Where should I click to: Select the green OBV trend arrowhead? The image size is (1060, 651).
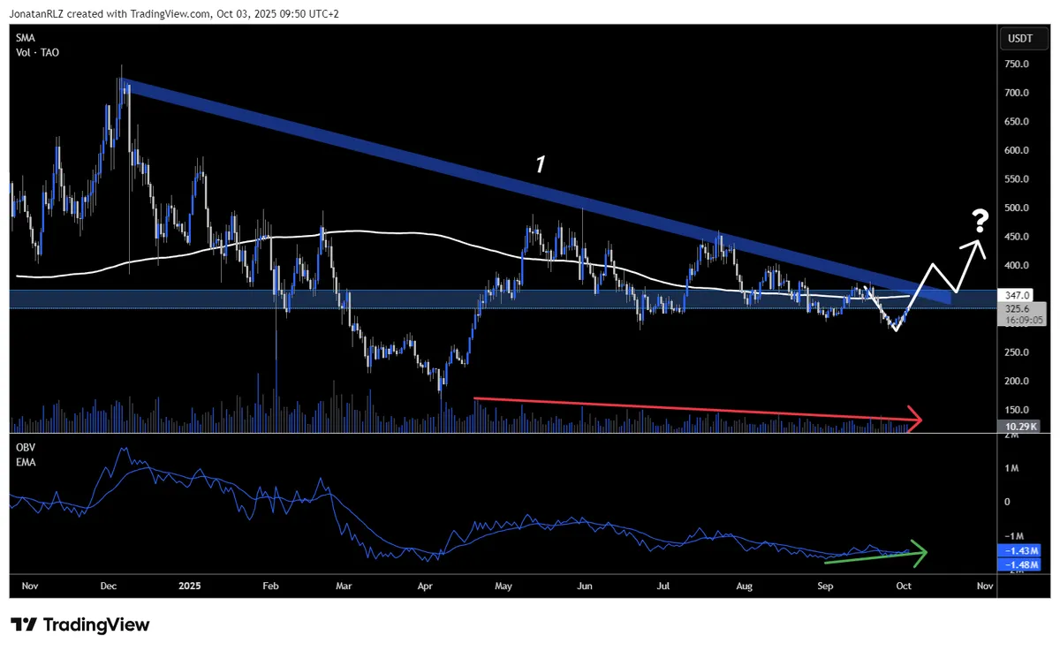[x=919, y=553]
